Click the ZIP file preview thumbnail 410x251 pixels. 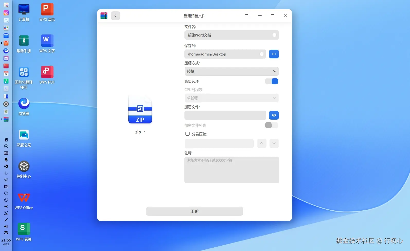tap(140, 109)
